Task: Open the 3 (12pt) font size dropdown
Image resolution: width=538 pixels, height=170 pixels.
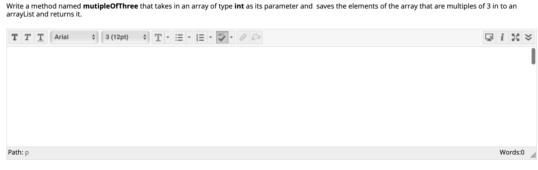Action: tap(125, 37)
